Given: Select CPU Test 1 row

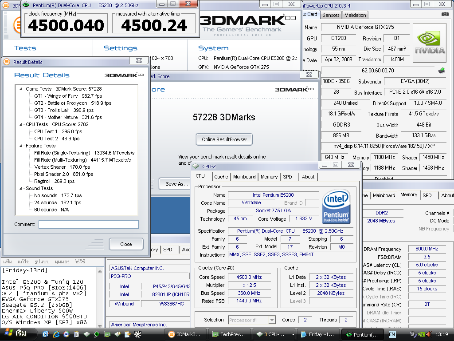Looking at the screenshot, I should point(58,131).
